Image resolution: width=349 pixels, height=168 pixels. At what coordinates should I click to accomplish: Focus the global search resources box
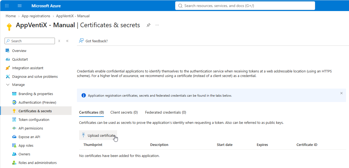pyautogui.click(x=245, y=6)
